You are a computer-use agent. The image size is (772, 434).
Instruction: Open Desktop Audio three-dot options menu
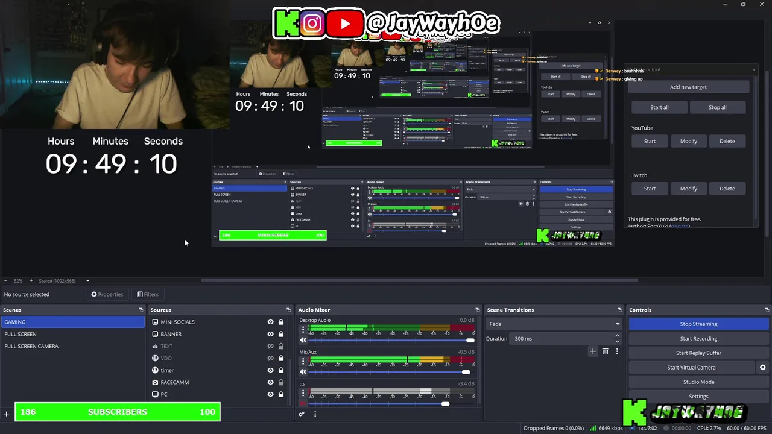(x=303, y=330)
